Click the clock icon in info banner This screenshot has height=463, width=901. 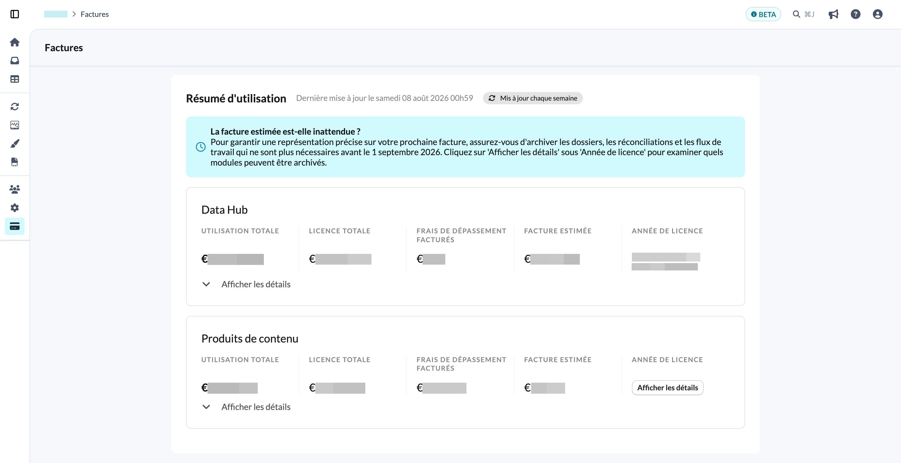pos(200,147)
